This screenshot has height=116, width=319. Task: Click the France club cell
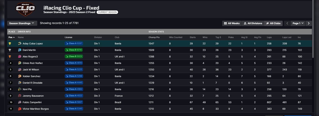point(118,96)
